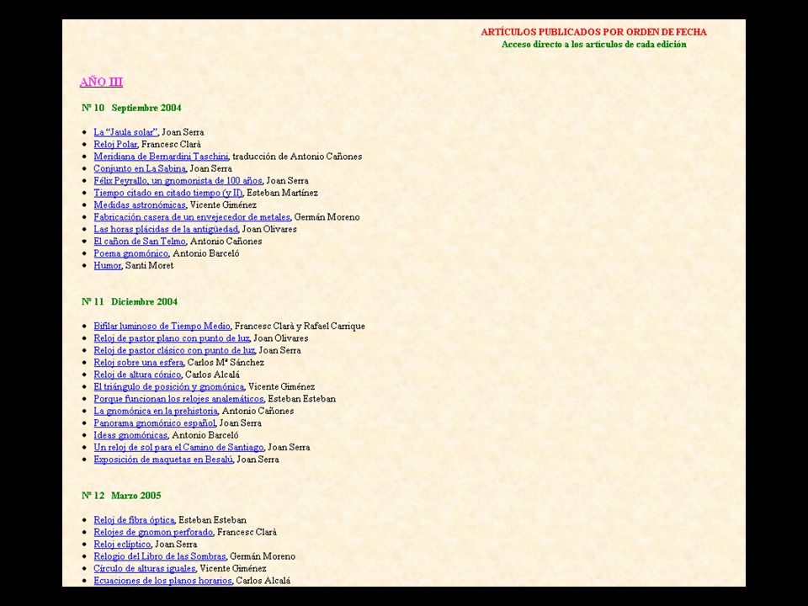This screenshot has width=808, height=606.
Task: Click the Nº 11 Diciembre 2004 heading
Action: 130,301
